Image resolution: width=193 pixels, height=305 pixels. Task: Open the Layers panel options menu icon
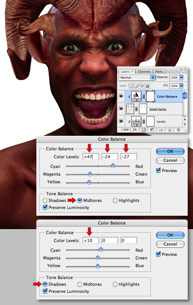pos(185,72)
